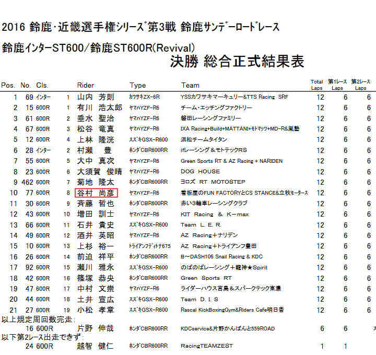The image size is (376, 355).
Task: Click the note 以下第2レース出走できず
Action: point(43,337)
